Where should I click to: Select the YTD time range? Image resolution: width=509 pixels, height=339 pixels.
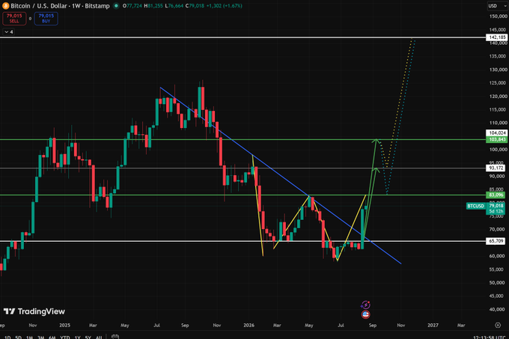click(65, 337)
